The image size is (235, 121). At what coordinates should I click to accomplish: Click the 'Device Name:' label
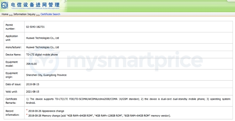point(13,55)
